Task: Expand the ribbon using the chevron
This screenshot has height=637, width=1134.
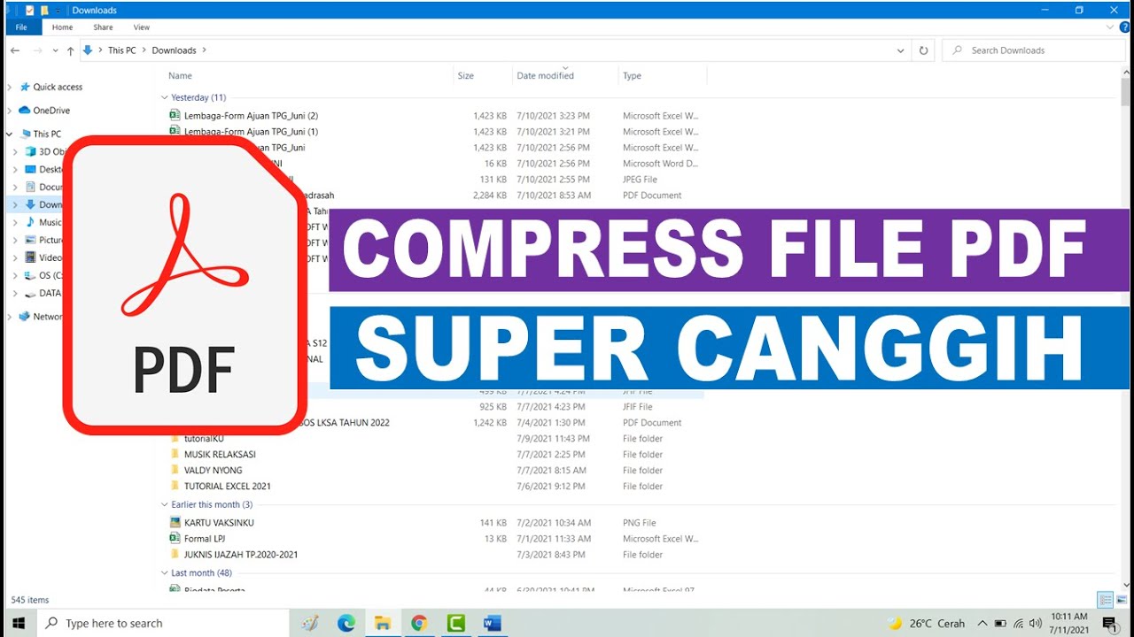Action: click(x=1109, y=27)
